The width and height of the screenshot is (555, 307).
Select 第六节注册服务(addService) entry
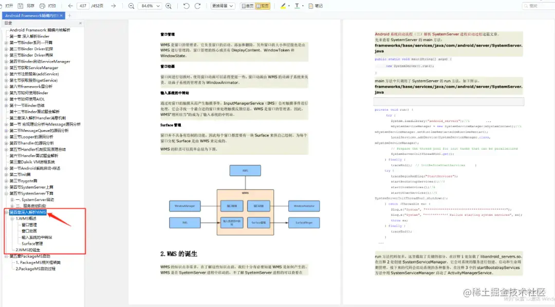point(34,74)
